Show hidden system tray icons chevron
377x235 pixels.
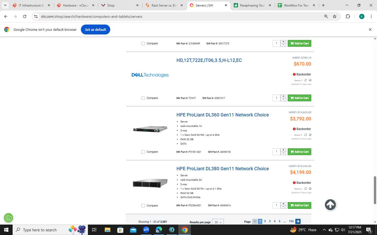coord(324,230)
